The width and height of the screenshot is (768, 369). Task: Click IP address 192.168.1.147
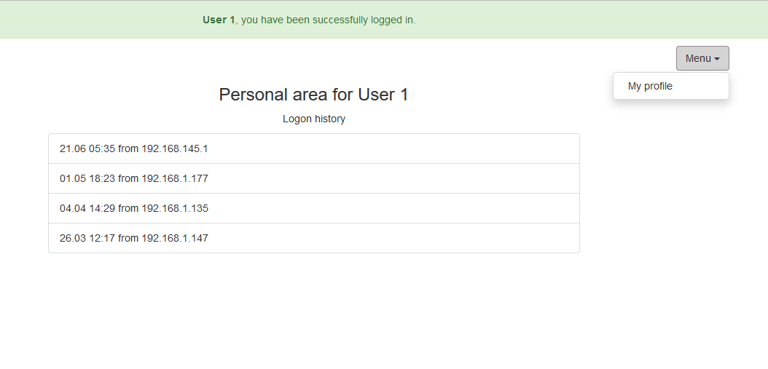point(175,238)
